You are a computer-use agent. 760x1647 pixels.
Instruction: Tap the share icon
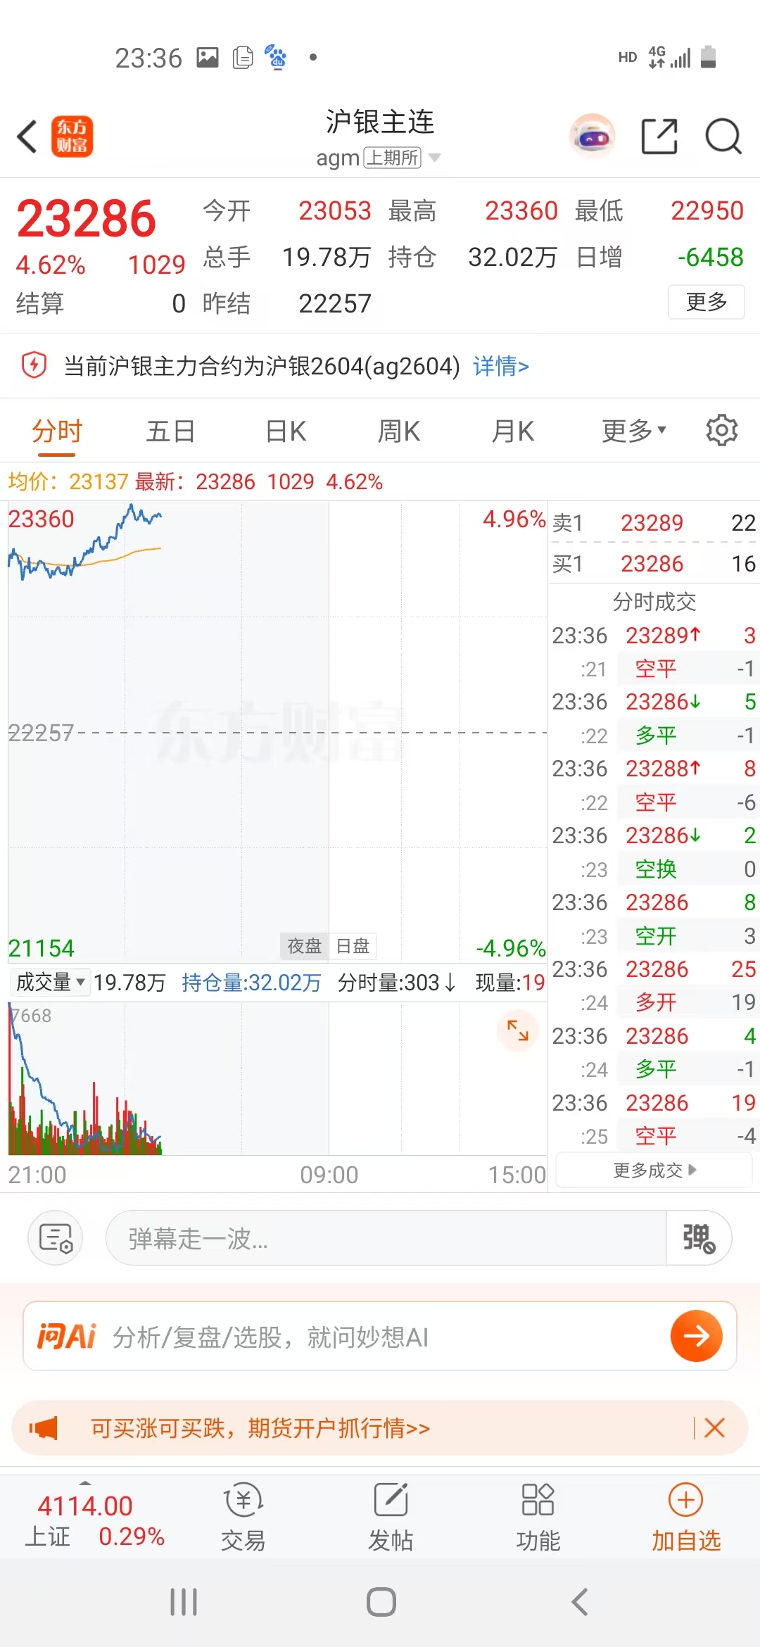click(659, 136)
